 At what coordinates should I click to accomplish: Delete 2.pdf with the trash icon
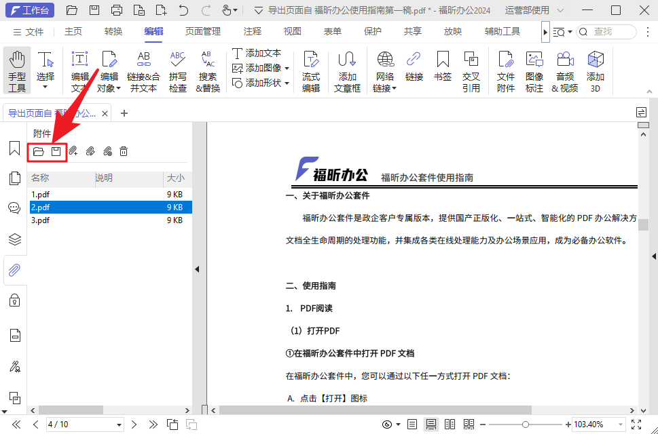(124, 151)
